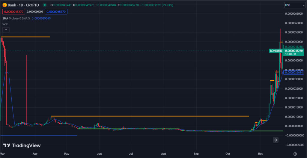Click the Nov label on time axis
The width and height of the screenshot is (307, 158).
tap(261, 154)
